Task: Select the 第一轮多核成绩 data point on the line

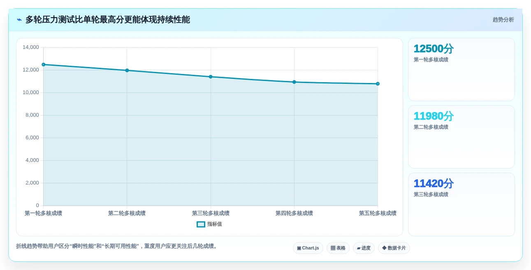Action: (44, 65)
